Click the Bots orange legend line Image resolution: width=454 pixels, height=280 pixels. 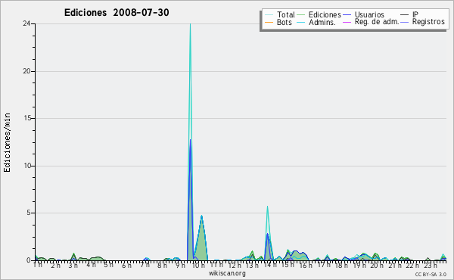[x=269, y=22]
